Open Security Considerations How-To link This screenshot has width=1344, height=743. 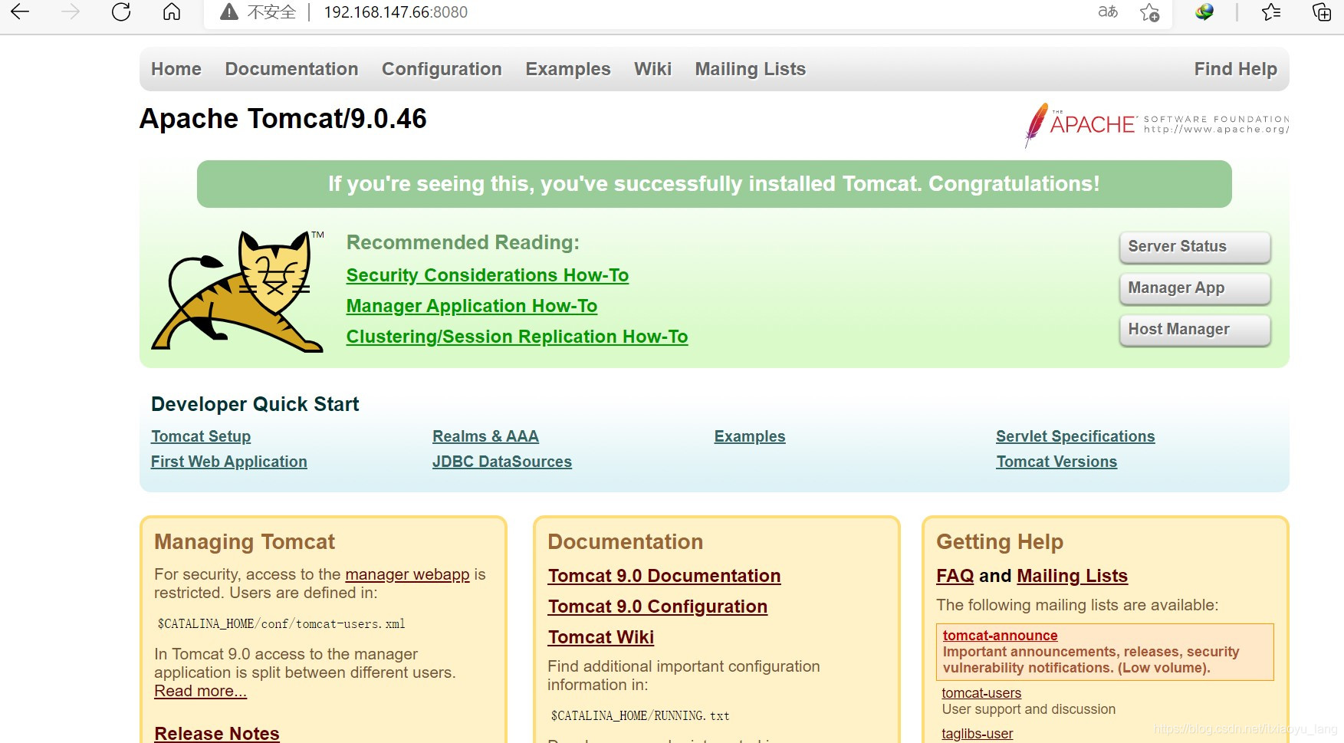click(x=488, y=275)
